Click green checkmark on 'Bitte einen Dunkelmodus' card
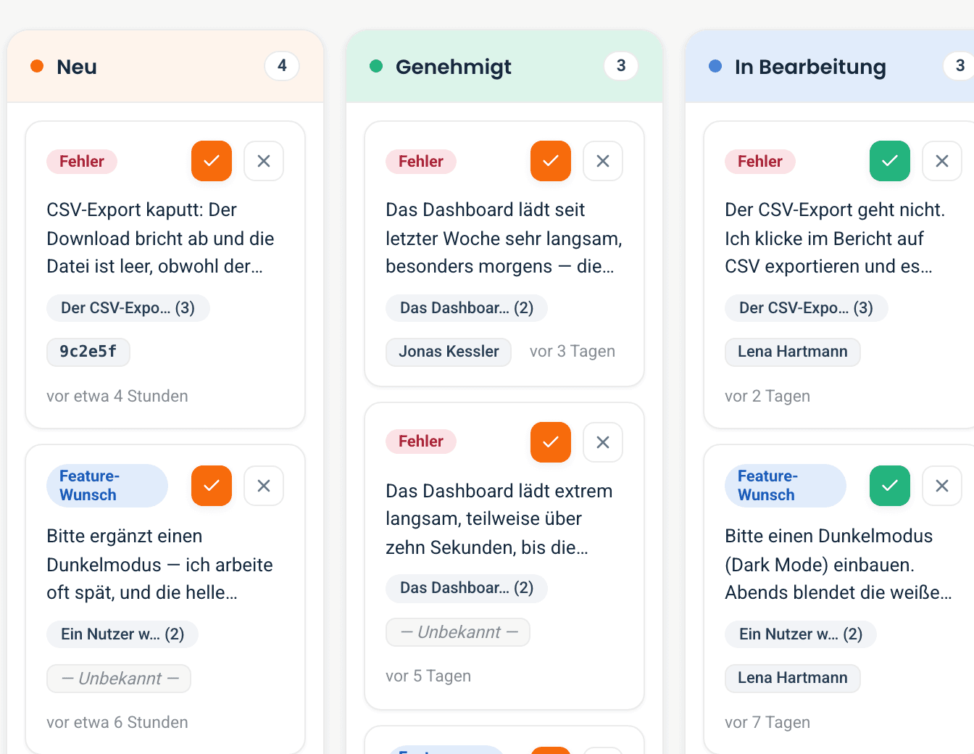 tap(890, 486)
